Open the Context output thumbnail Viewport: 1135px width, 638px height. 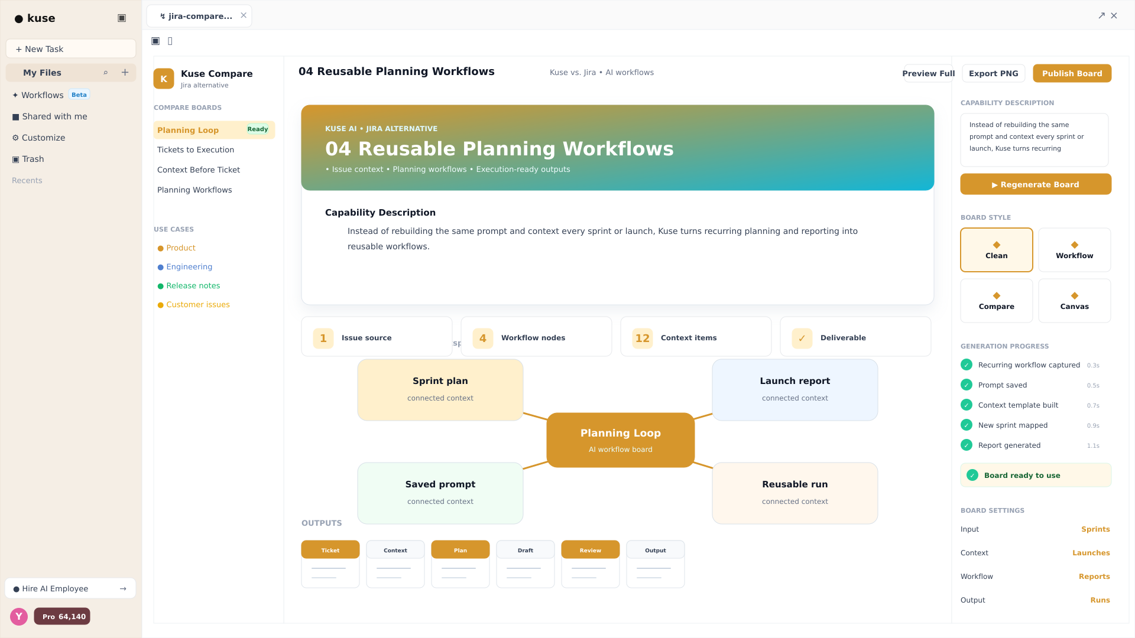point(395,564)
